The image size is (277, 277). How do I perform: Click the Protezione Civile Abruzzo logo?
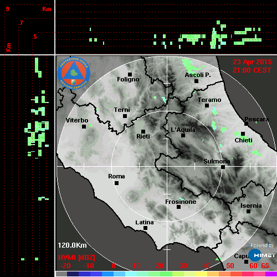(74, 73)
